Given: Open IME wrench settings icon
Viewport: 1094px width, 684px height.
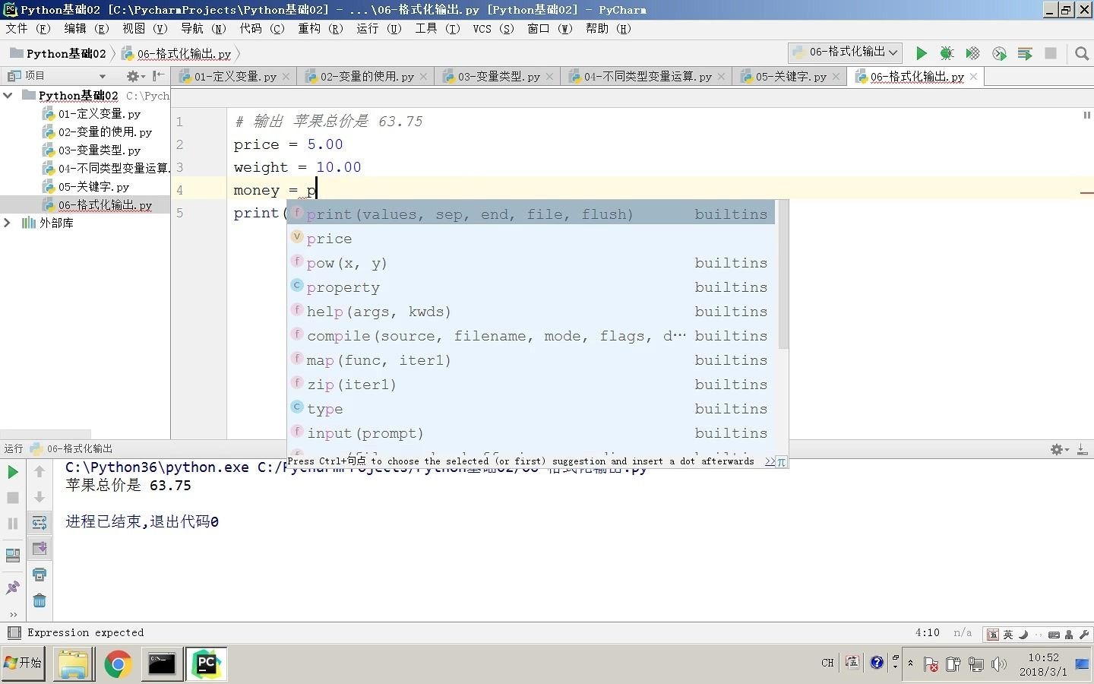Looking at the screenshot, I should coord(1083,634).
